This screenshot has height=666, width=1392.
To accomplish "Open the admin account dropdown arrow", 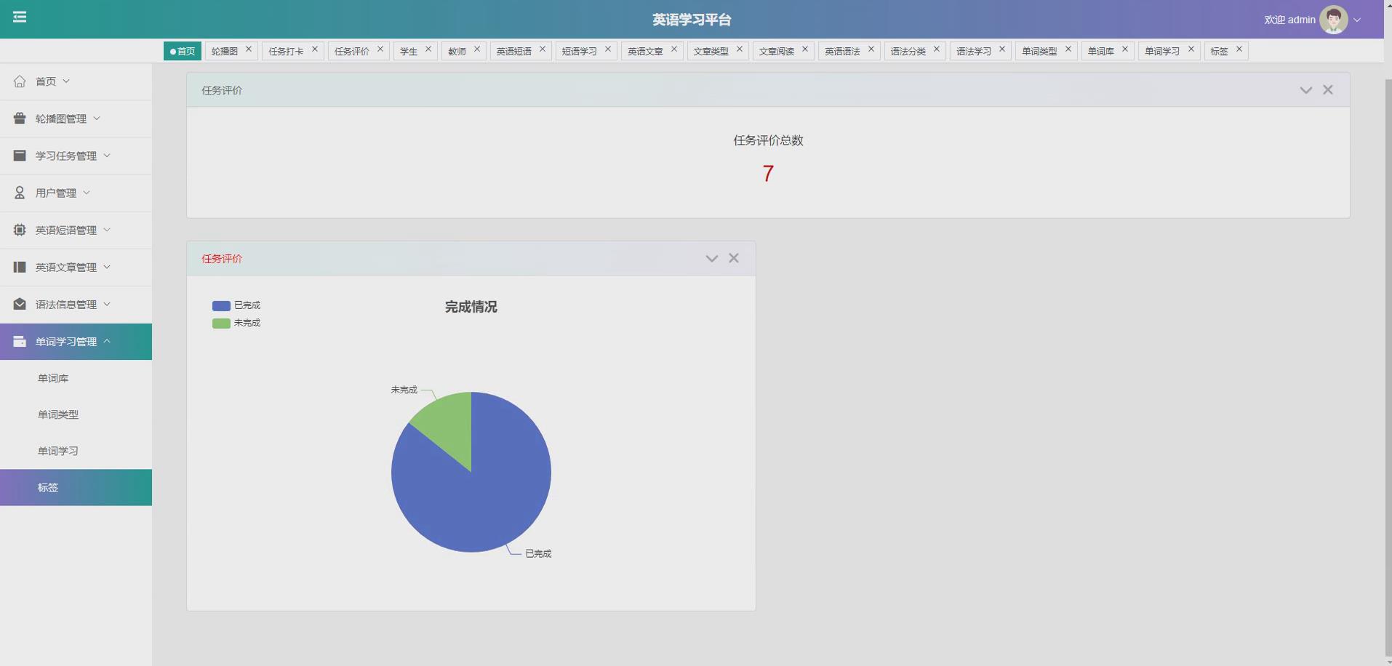I will 1357,20.
